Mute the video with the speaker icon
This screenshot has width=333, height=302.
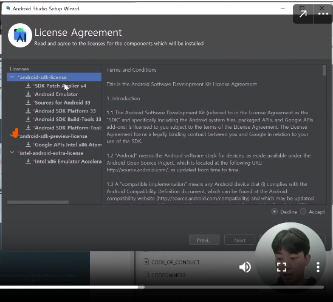pyautogui.click(x=245, y=267)
